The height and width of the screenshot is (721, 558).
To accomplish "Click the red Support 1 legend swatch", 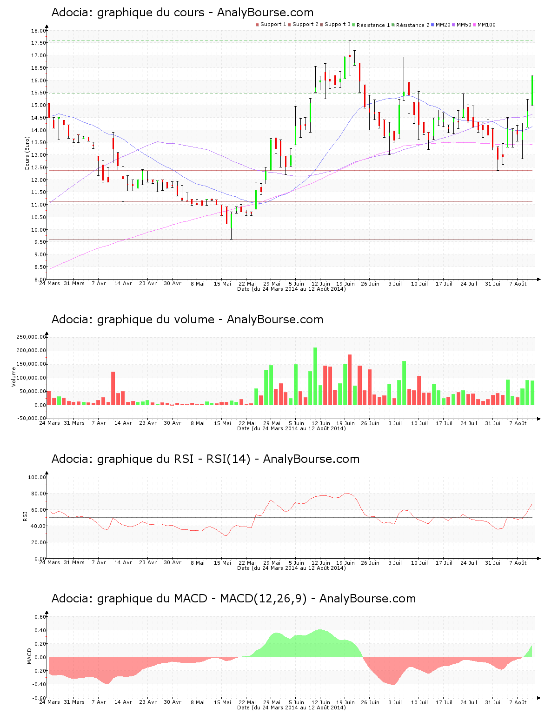I will click(257, 25).
